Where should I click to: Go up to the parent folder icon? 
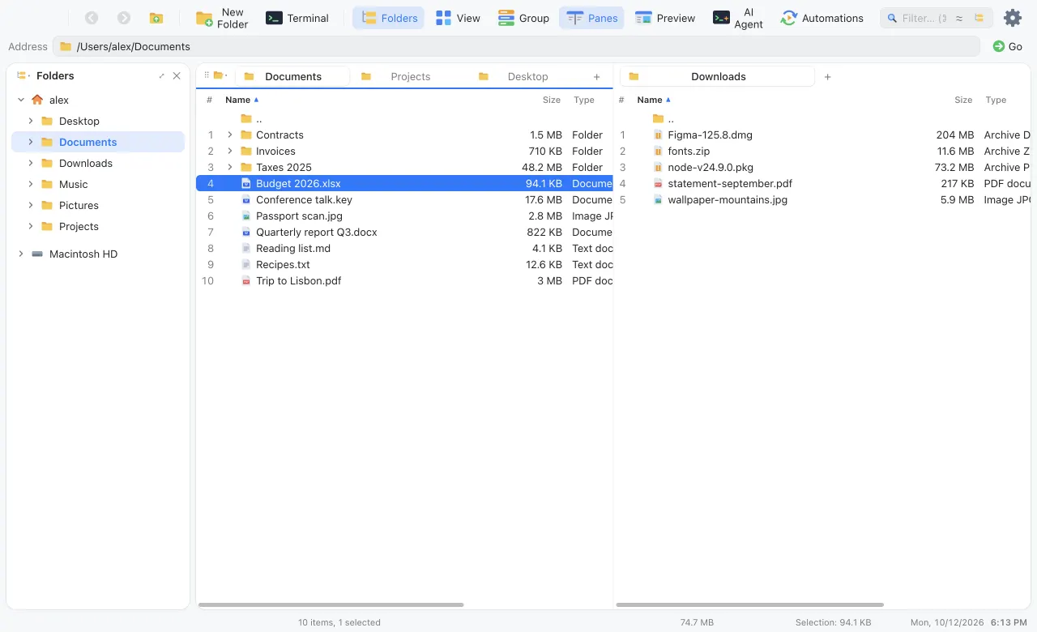[x=156, y=18]
